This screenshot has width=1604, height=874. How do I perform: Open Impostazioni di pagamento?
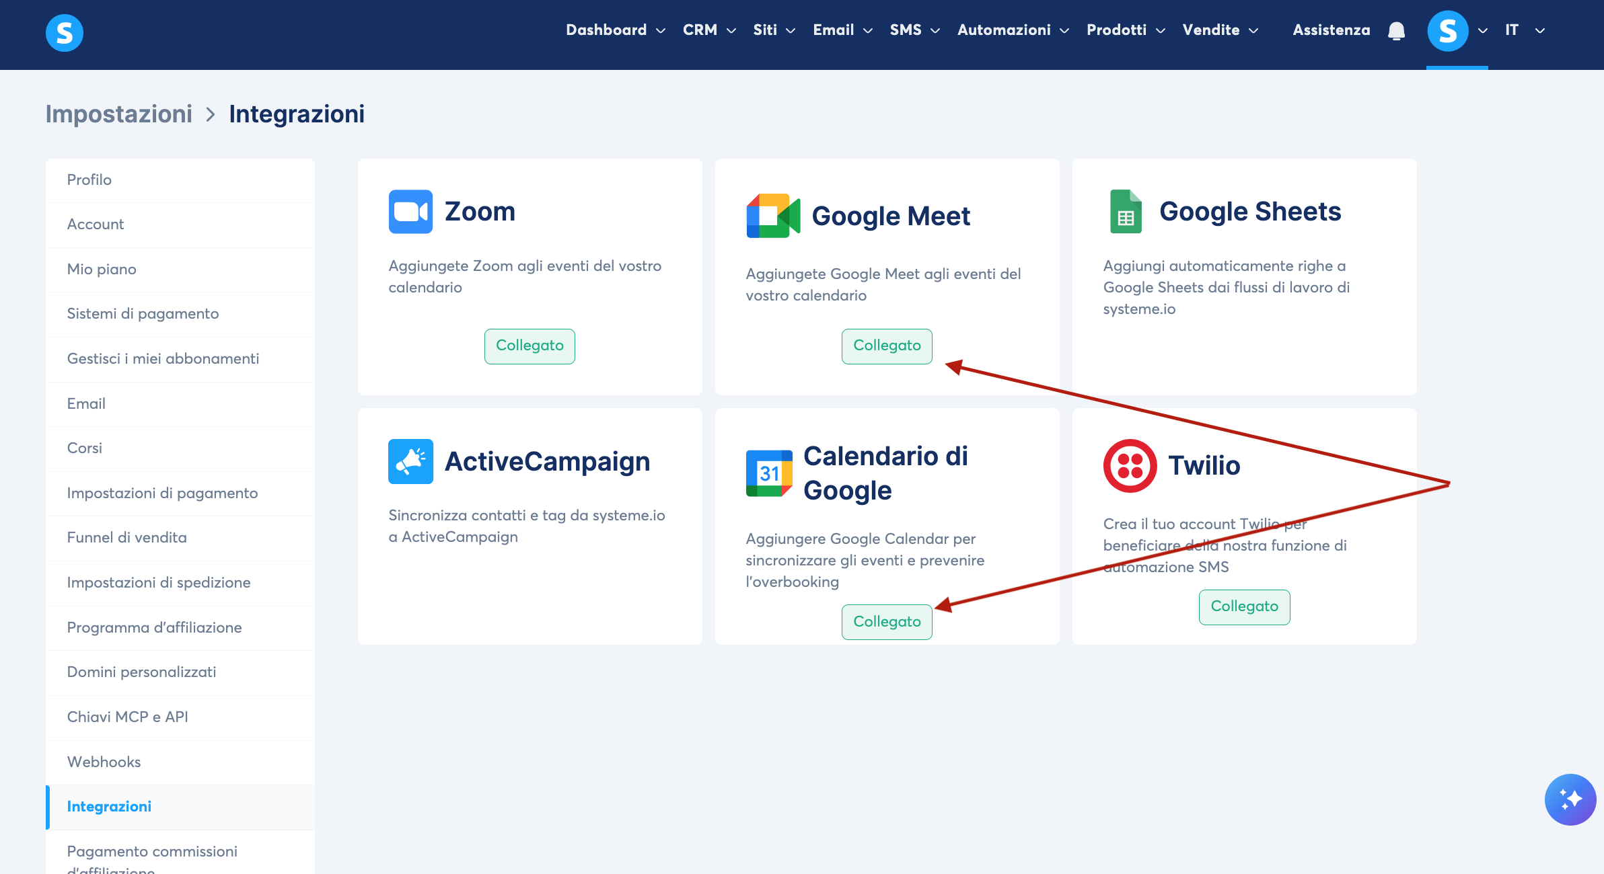pyautogui.click(x=180, y=493)
